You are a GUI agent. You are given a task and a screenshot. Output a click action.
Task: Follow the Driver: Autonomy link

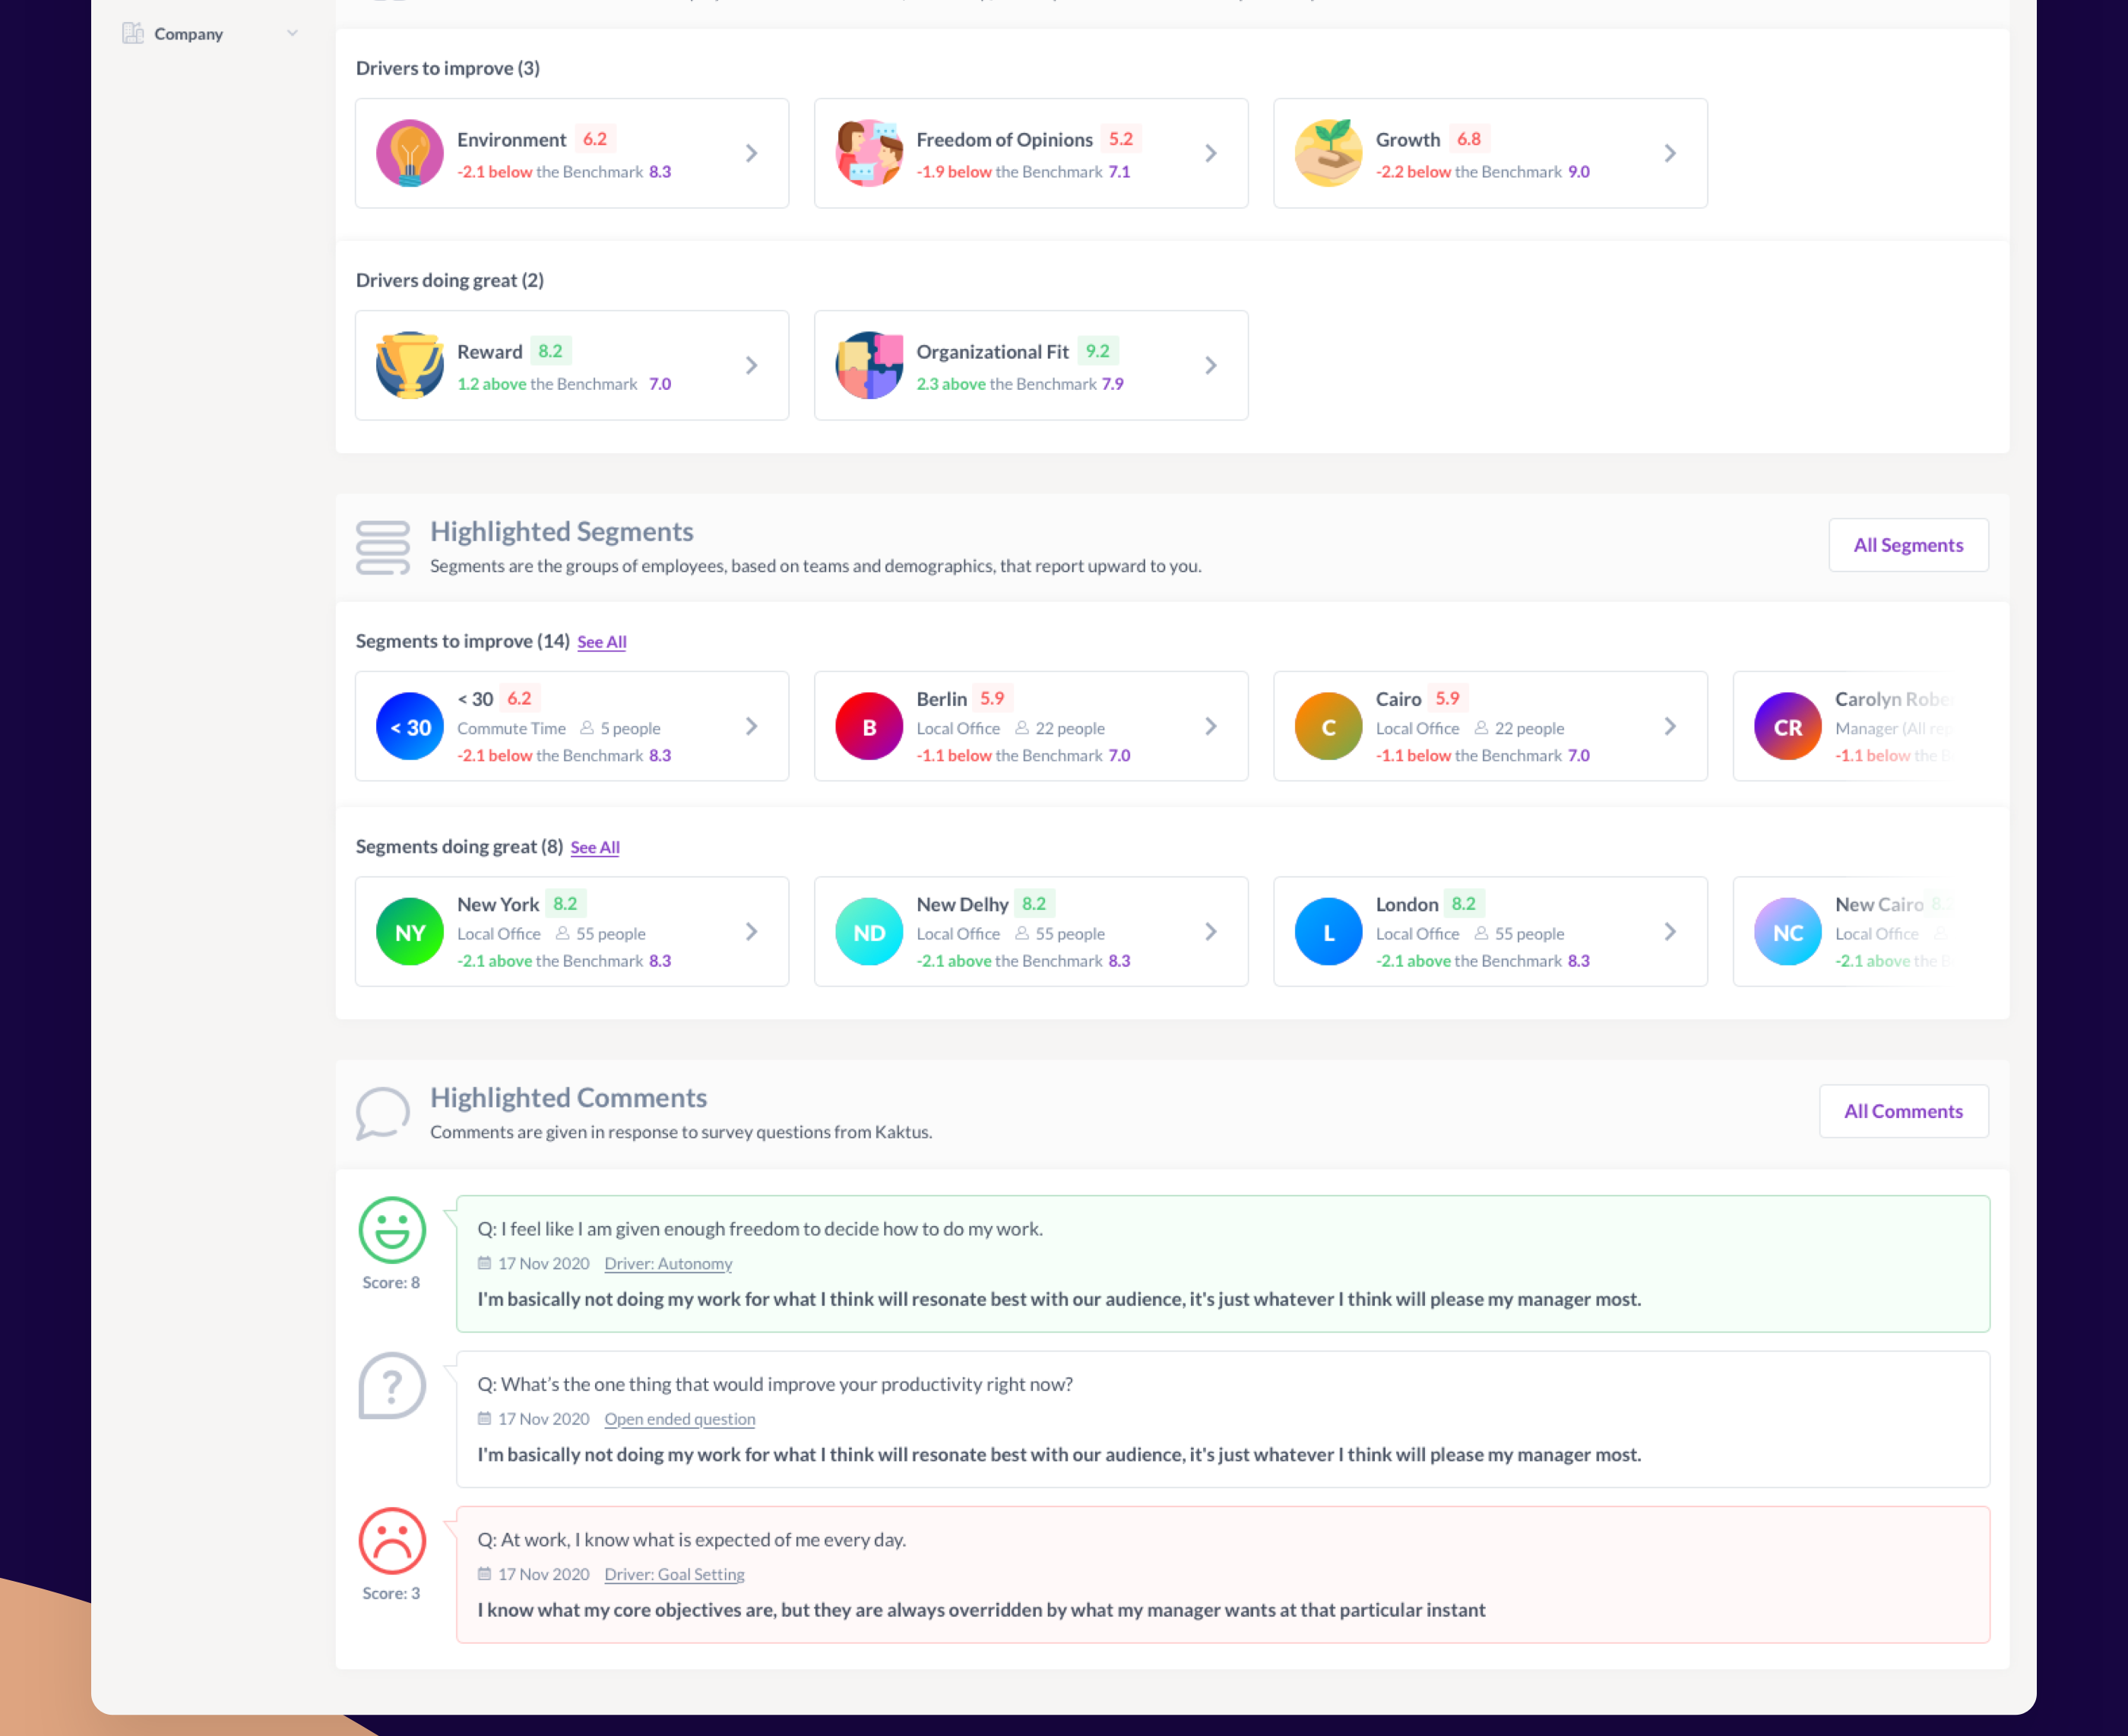(x=667, y=1264)
